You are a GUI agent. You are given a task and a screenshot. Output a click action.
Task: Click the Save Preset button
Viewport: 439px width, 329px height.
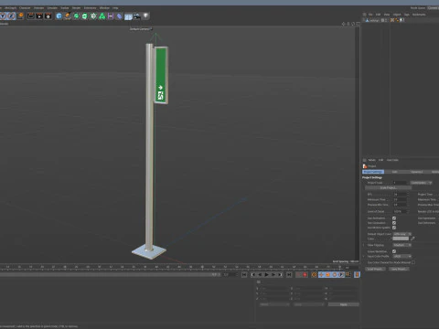click(x=399, y=269)
